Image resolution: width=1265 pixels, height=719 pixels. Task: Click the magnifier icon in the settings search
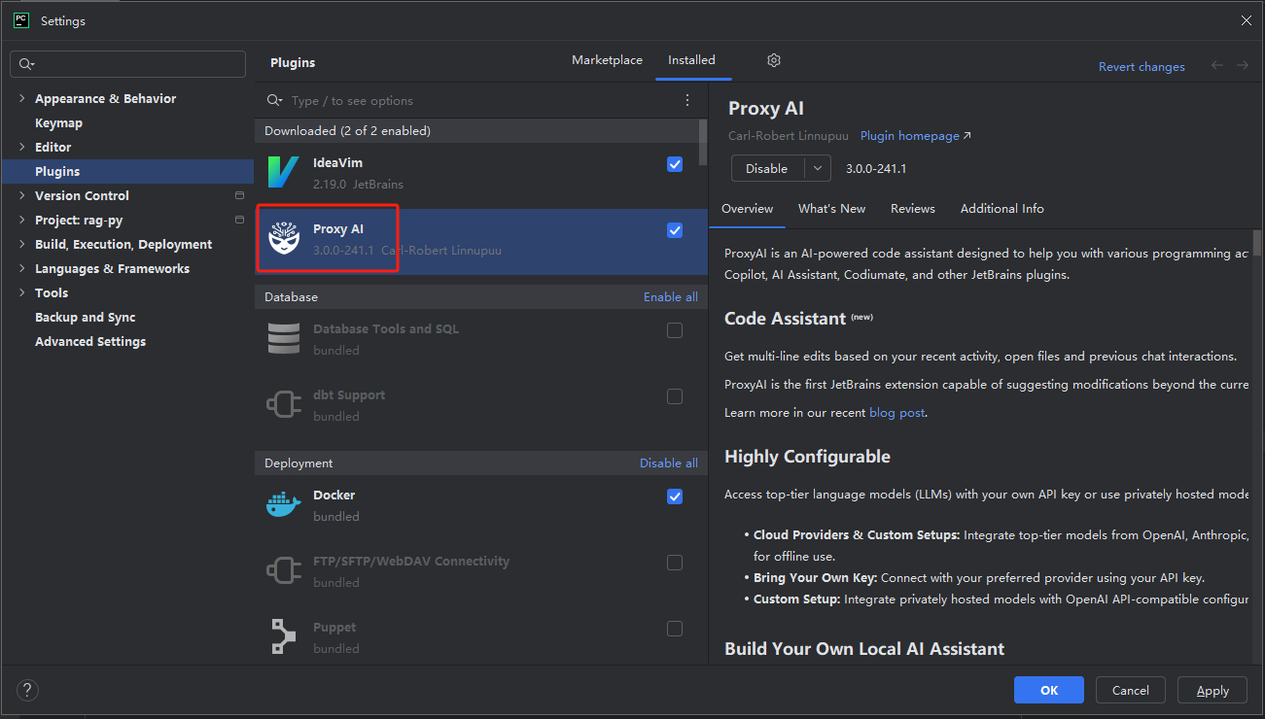[26, 64]
